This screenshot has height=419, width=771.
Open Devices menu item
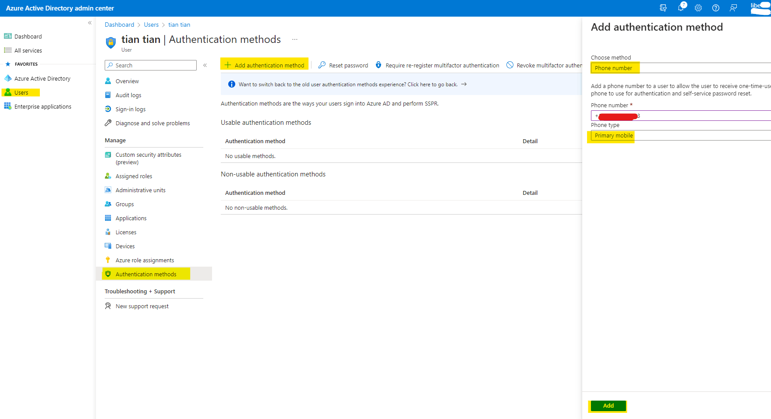(125, 246)
